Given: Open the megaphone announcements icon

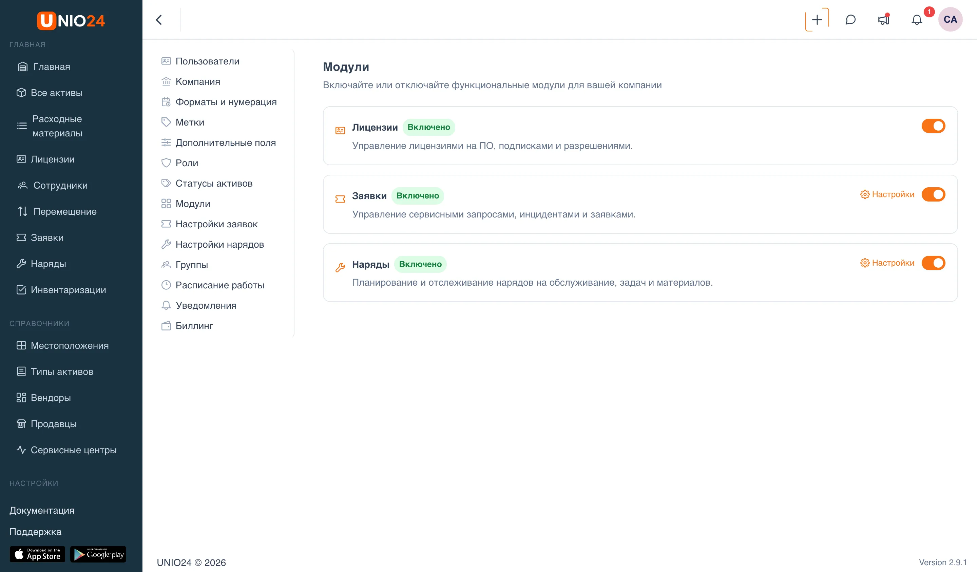Looking at the screenshot, I should tap(884, 20).
